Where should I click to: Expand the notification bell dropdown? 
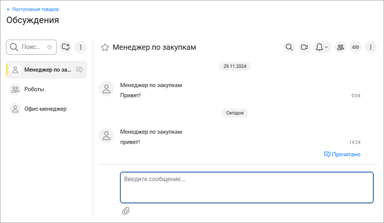point(322,47)
